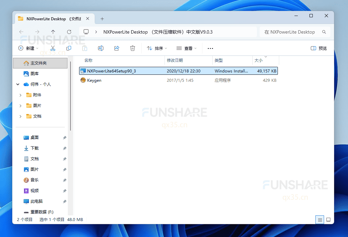Screen dimensions: 348x237
Task: Click the date 2020/12/18 22:30
Action: click(x=183, y=71)
